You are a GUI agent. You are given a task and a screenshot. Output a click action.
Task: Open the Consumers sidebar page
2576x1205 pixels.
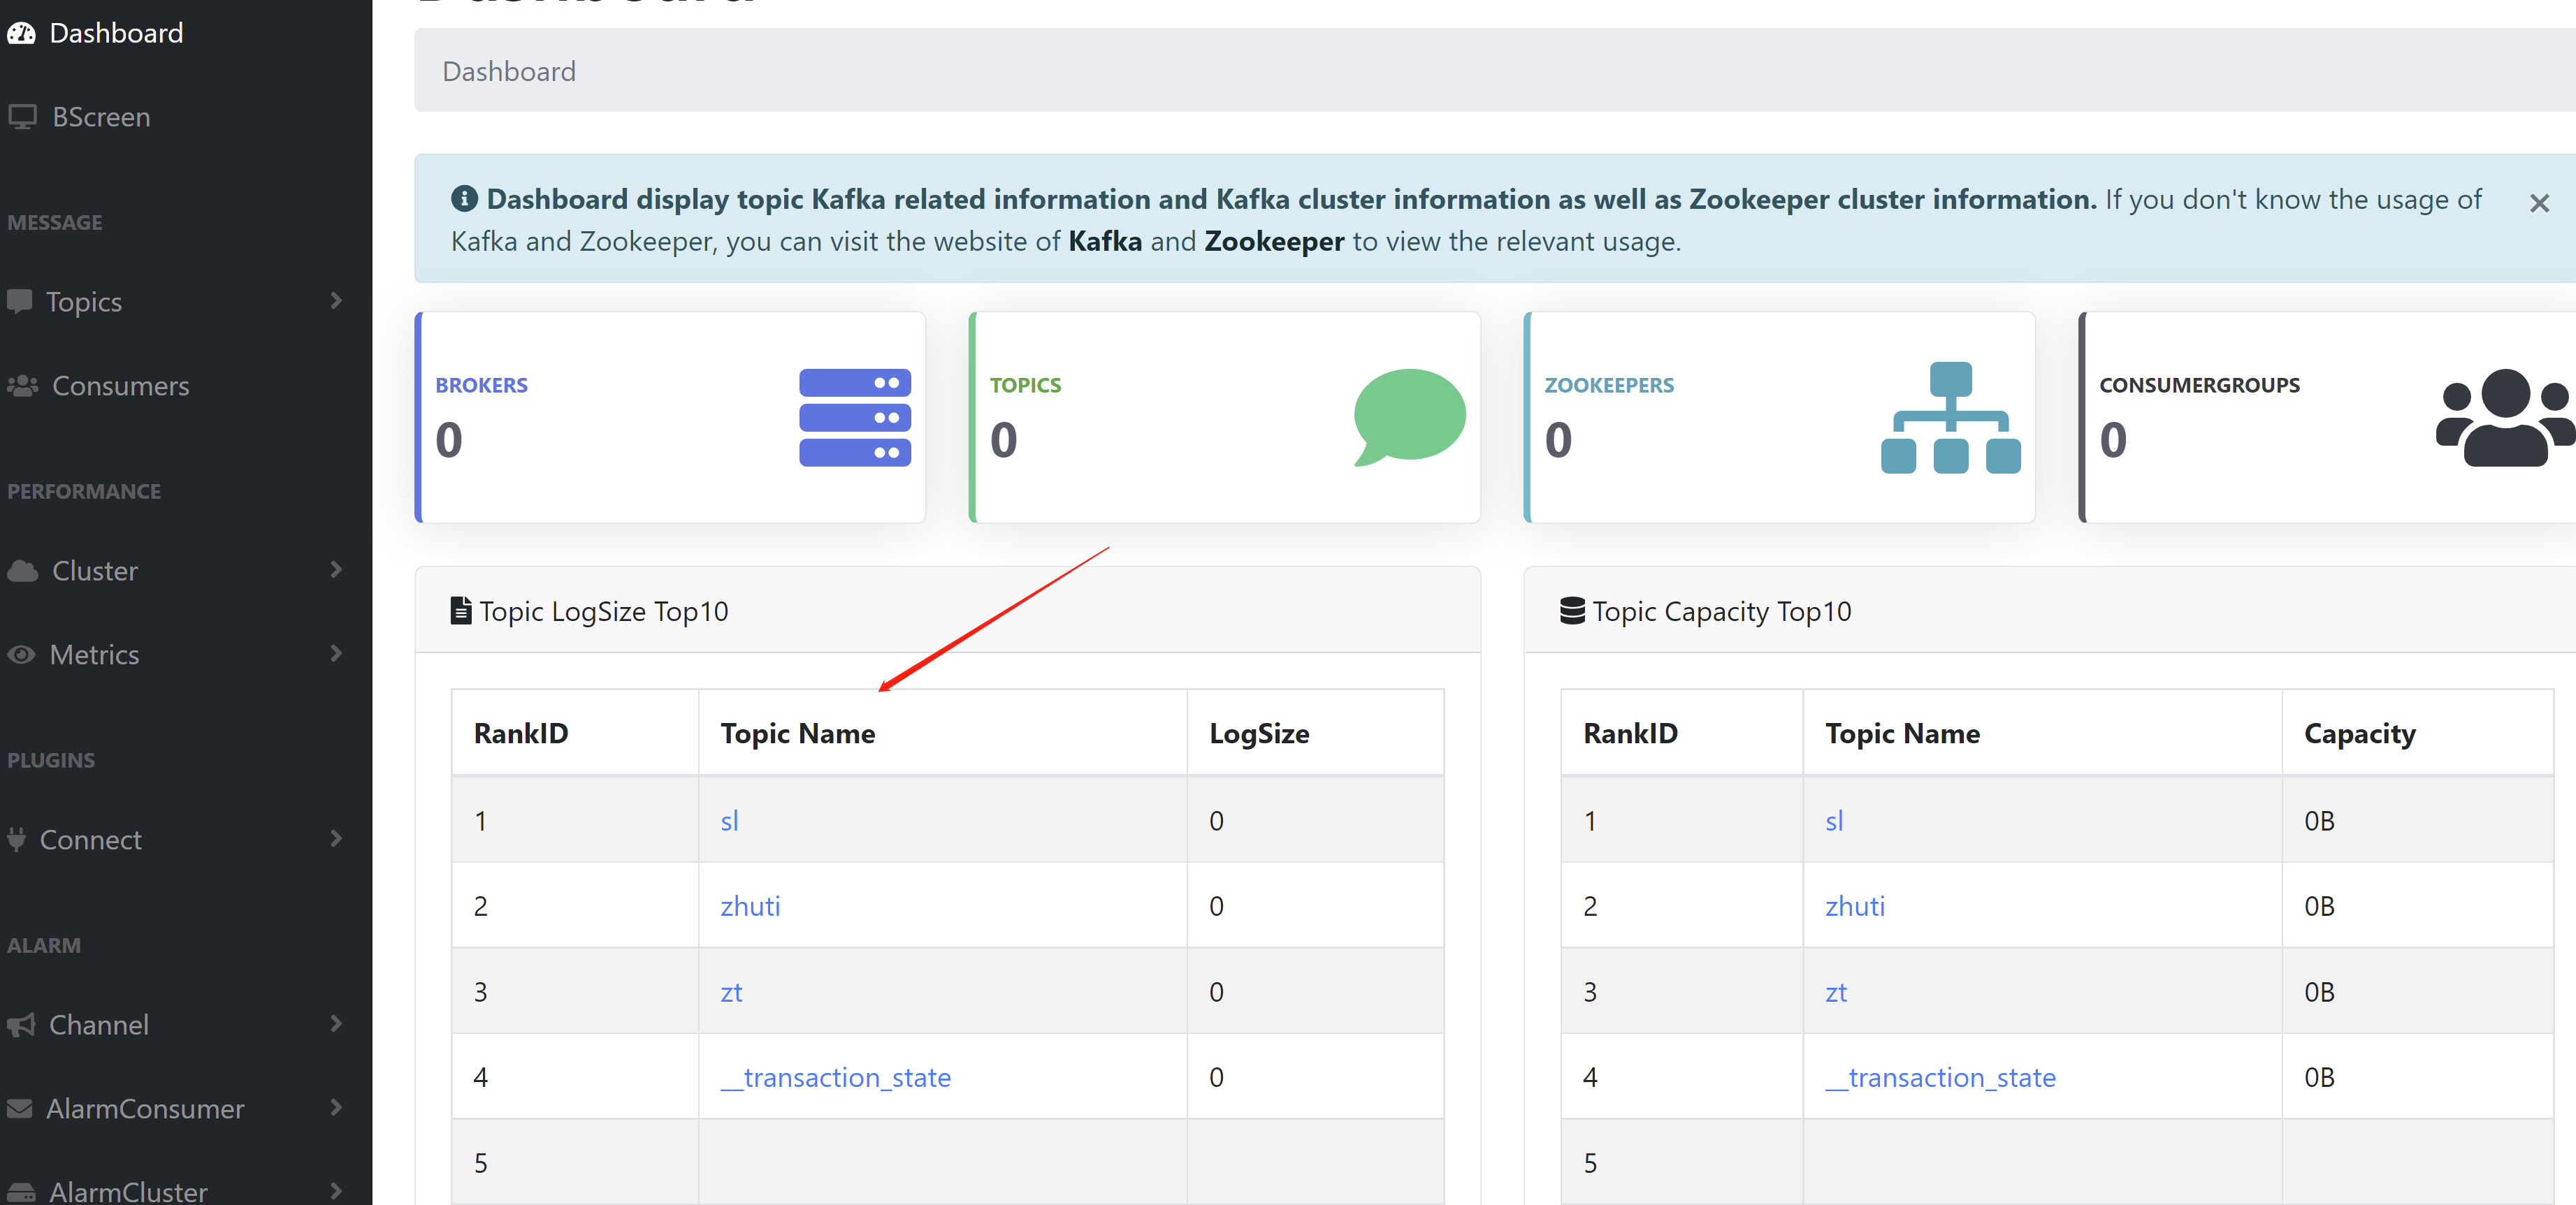click(120, 386)
